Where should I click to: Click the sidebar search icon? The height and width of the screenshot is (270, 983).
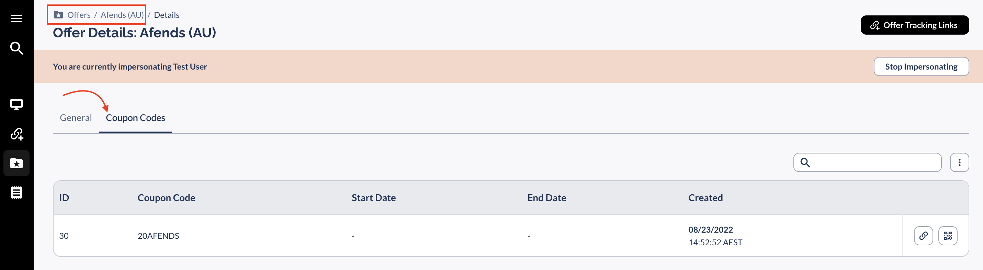[16, 48]
